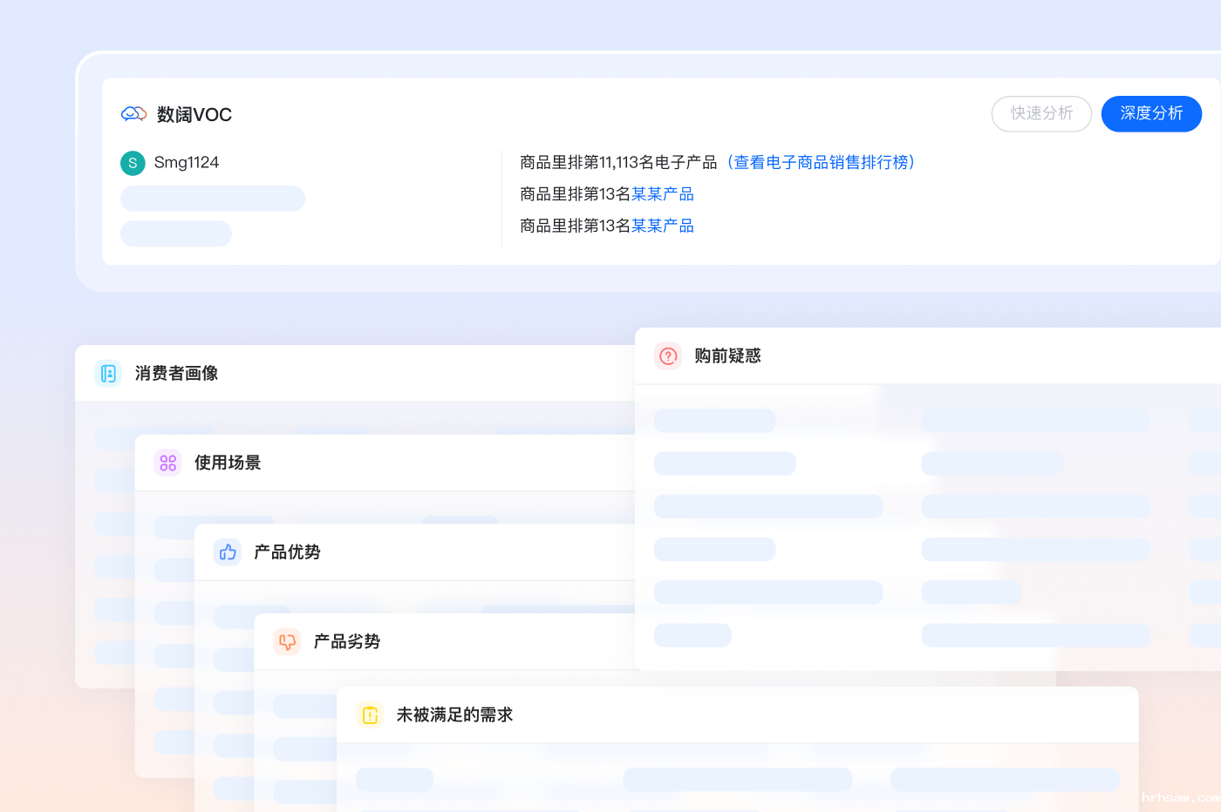Click the green S user avatar
Screen dimensions: 1221x812
pos(133,163)
